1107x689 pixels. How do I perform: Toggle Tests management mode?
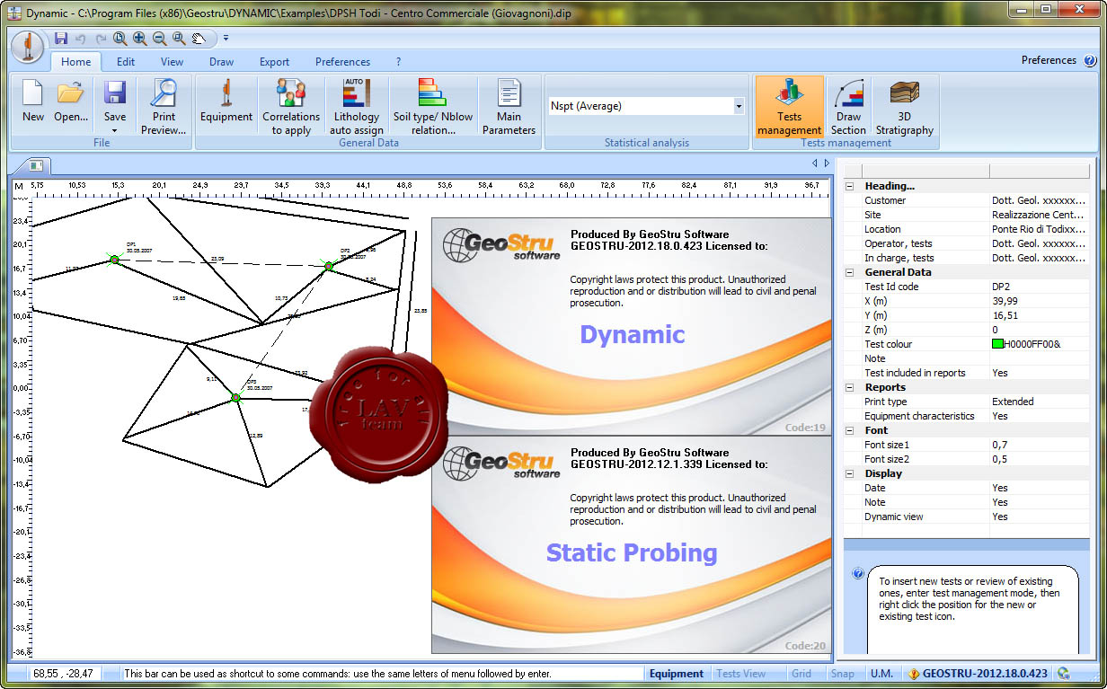coord(790,105)
